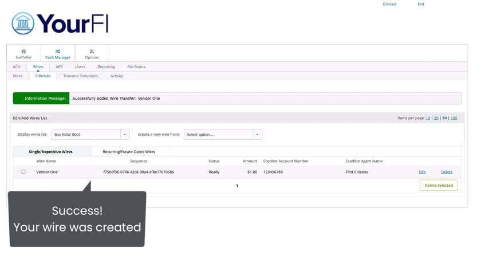The width and height of the screenshot is (481, 271).
Task: Click the Creditor Account Number column header
Action: tap(286, 161)
